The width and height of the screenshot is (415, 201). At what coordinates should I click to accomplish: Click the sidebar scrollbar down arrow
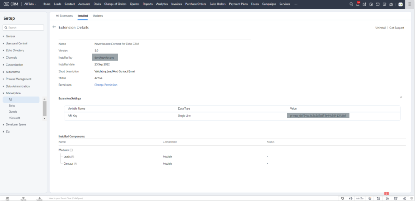45,118
